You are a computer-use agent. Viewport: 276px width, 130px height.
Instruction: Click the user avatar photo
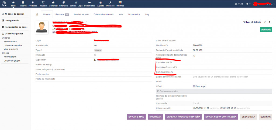tap(42, 27)
